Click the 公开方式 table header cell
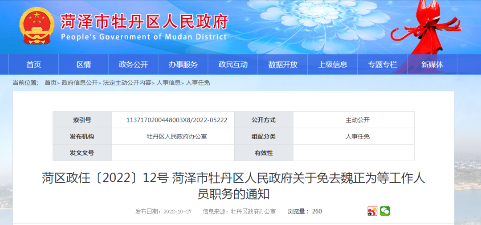The width and height of the screenshot is (481, 225). pyautogui.click(x=264, y=120)
